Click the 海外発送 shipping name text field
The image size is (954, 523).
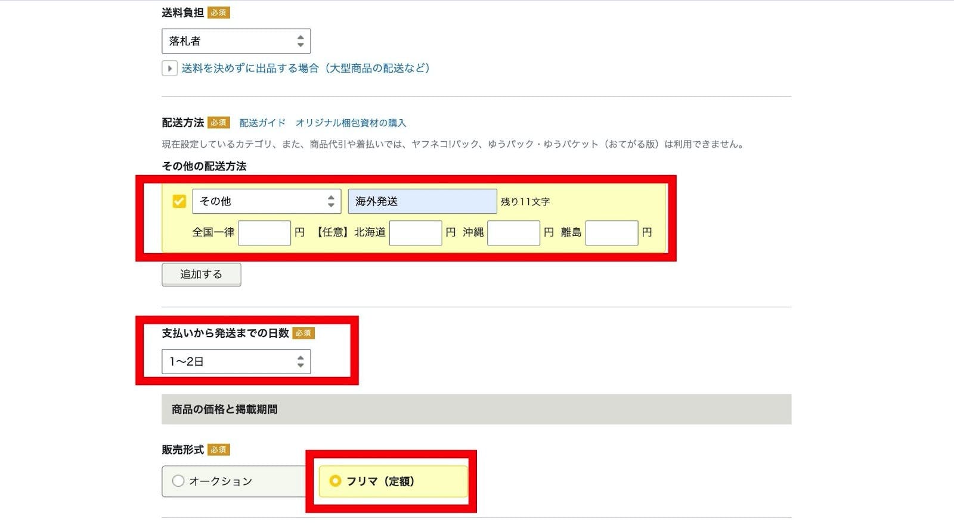422,201
